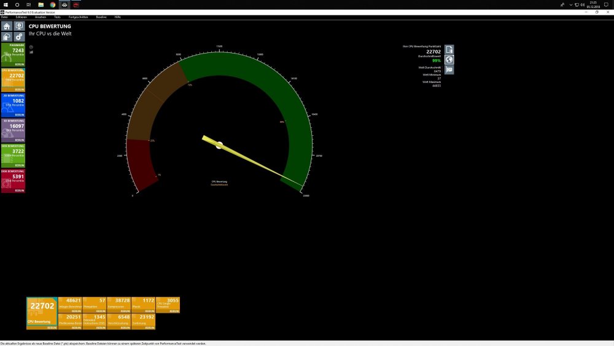Viewport: 614px width, 346px height.
Task: Rerun the 57 prime numbers test
Action: click(101, 311)
